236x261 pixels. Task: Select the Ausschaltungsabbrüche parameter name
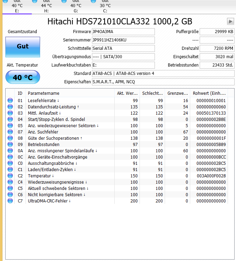pos(52,163)
